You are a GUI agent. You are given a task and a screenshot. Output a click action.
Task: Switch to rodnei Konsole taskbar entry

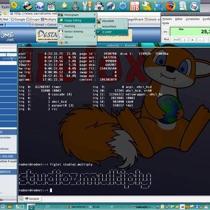coord(142,207)
